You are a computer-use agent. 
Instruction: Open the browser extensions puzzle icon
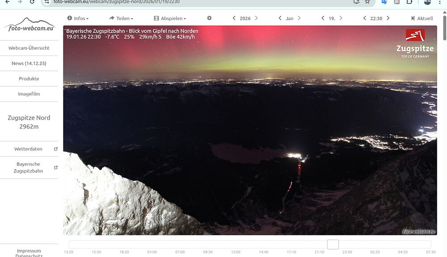pyautogui.click(x=409, y=2)
